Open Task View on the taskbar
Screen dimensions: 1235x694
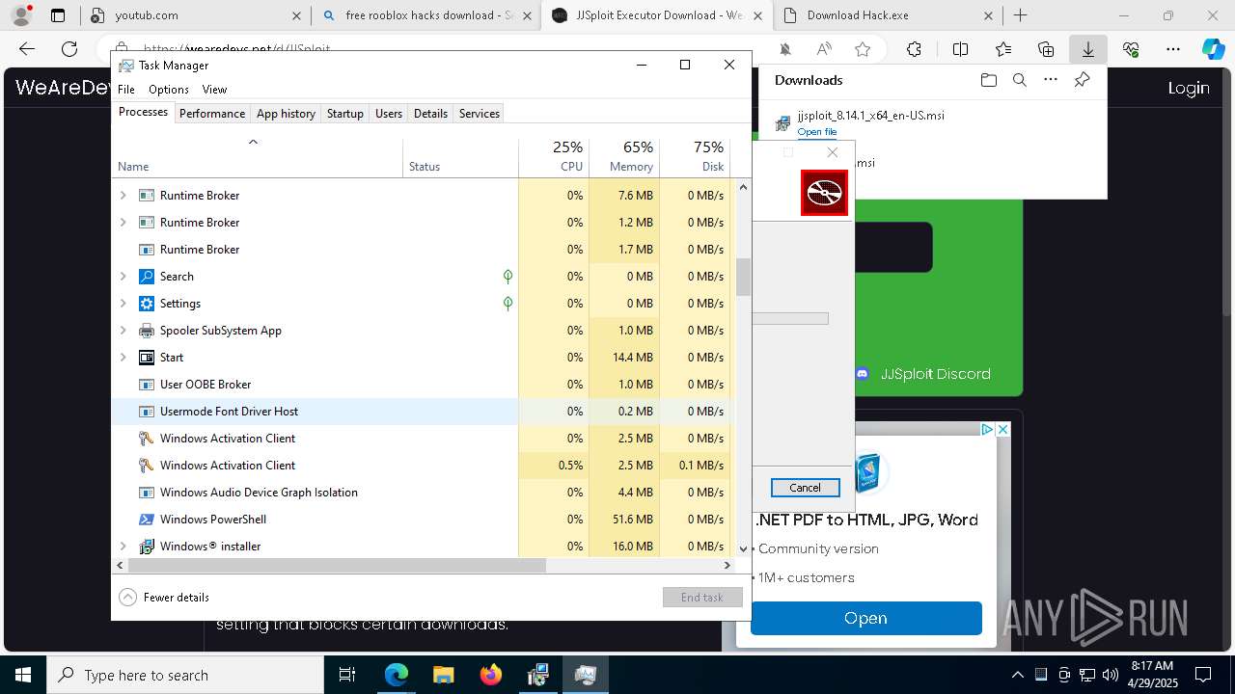348,675
